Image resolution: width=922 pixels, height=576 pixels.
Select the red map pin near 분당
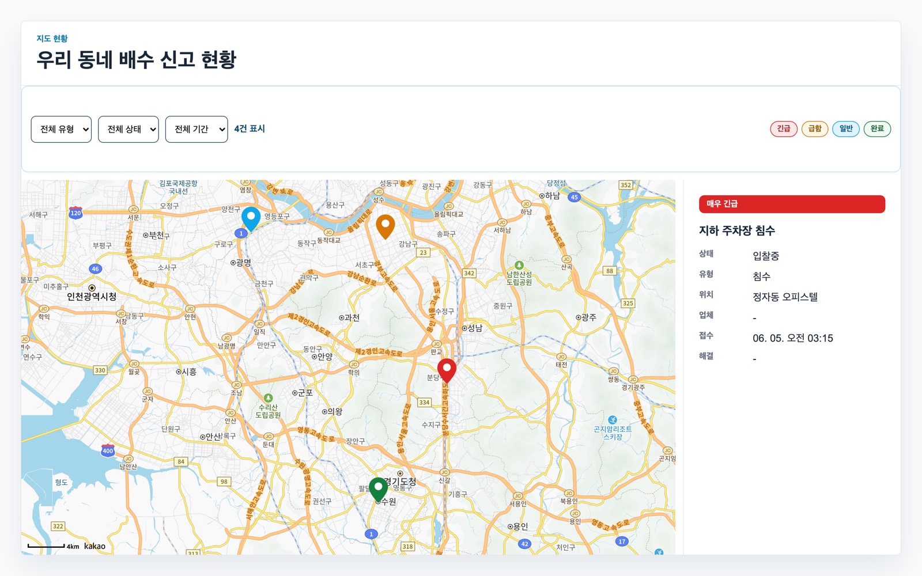pos(447,370)
